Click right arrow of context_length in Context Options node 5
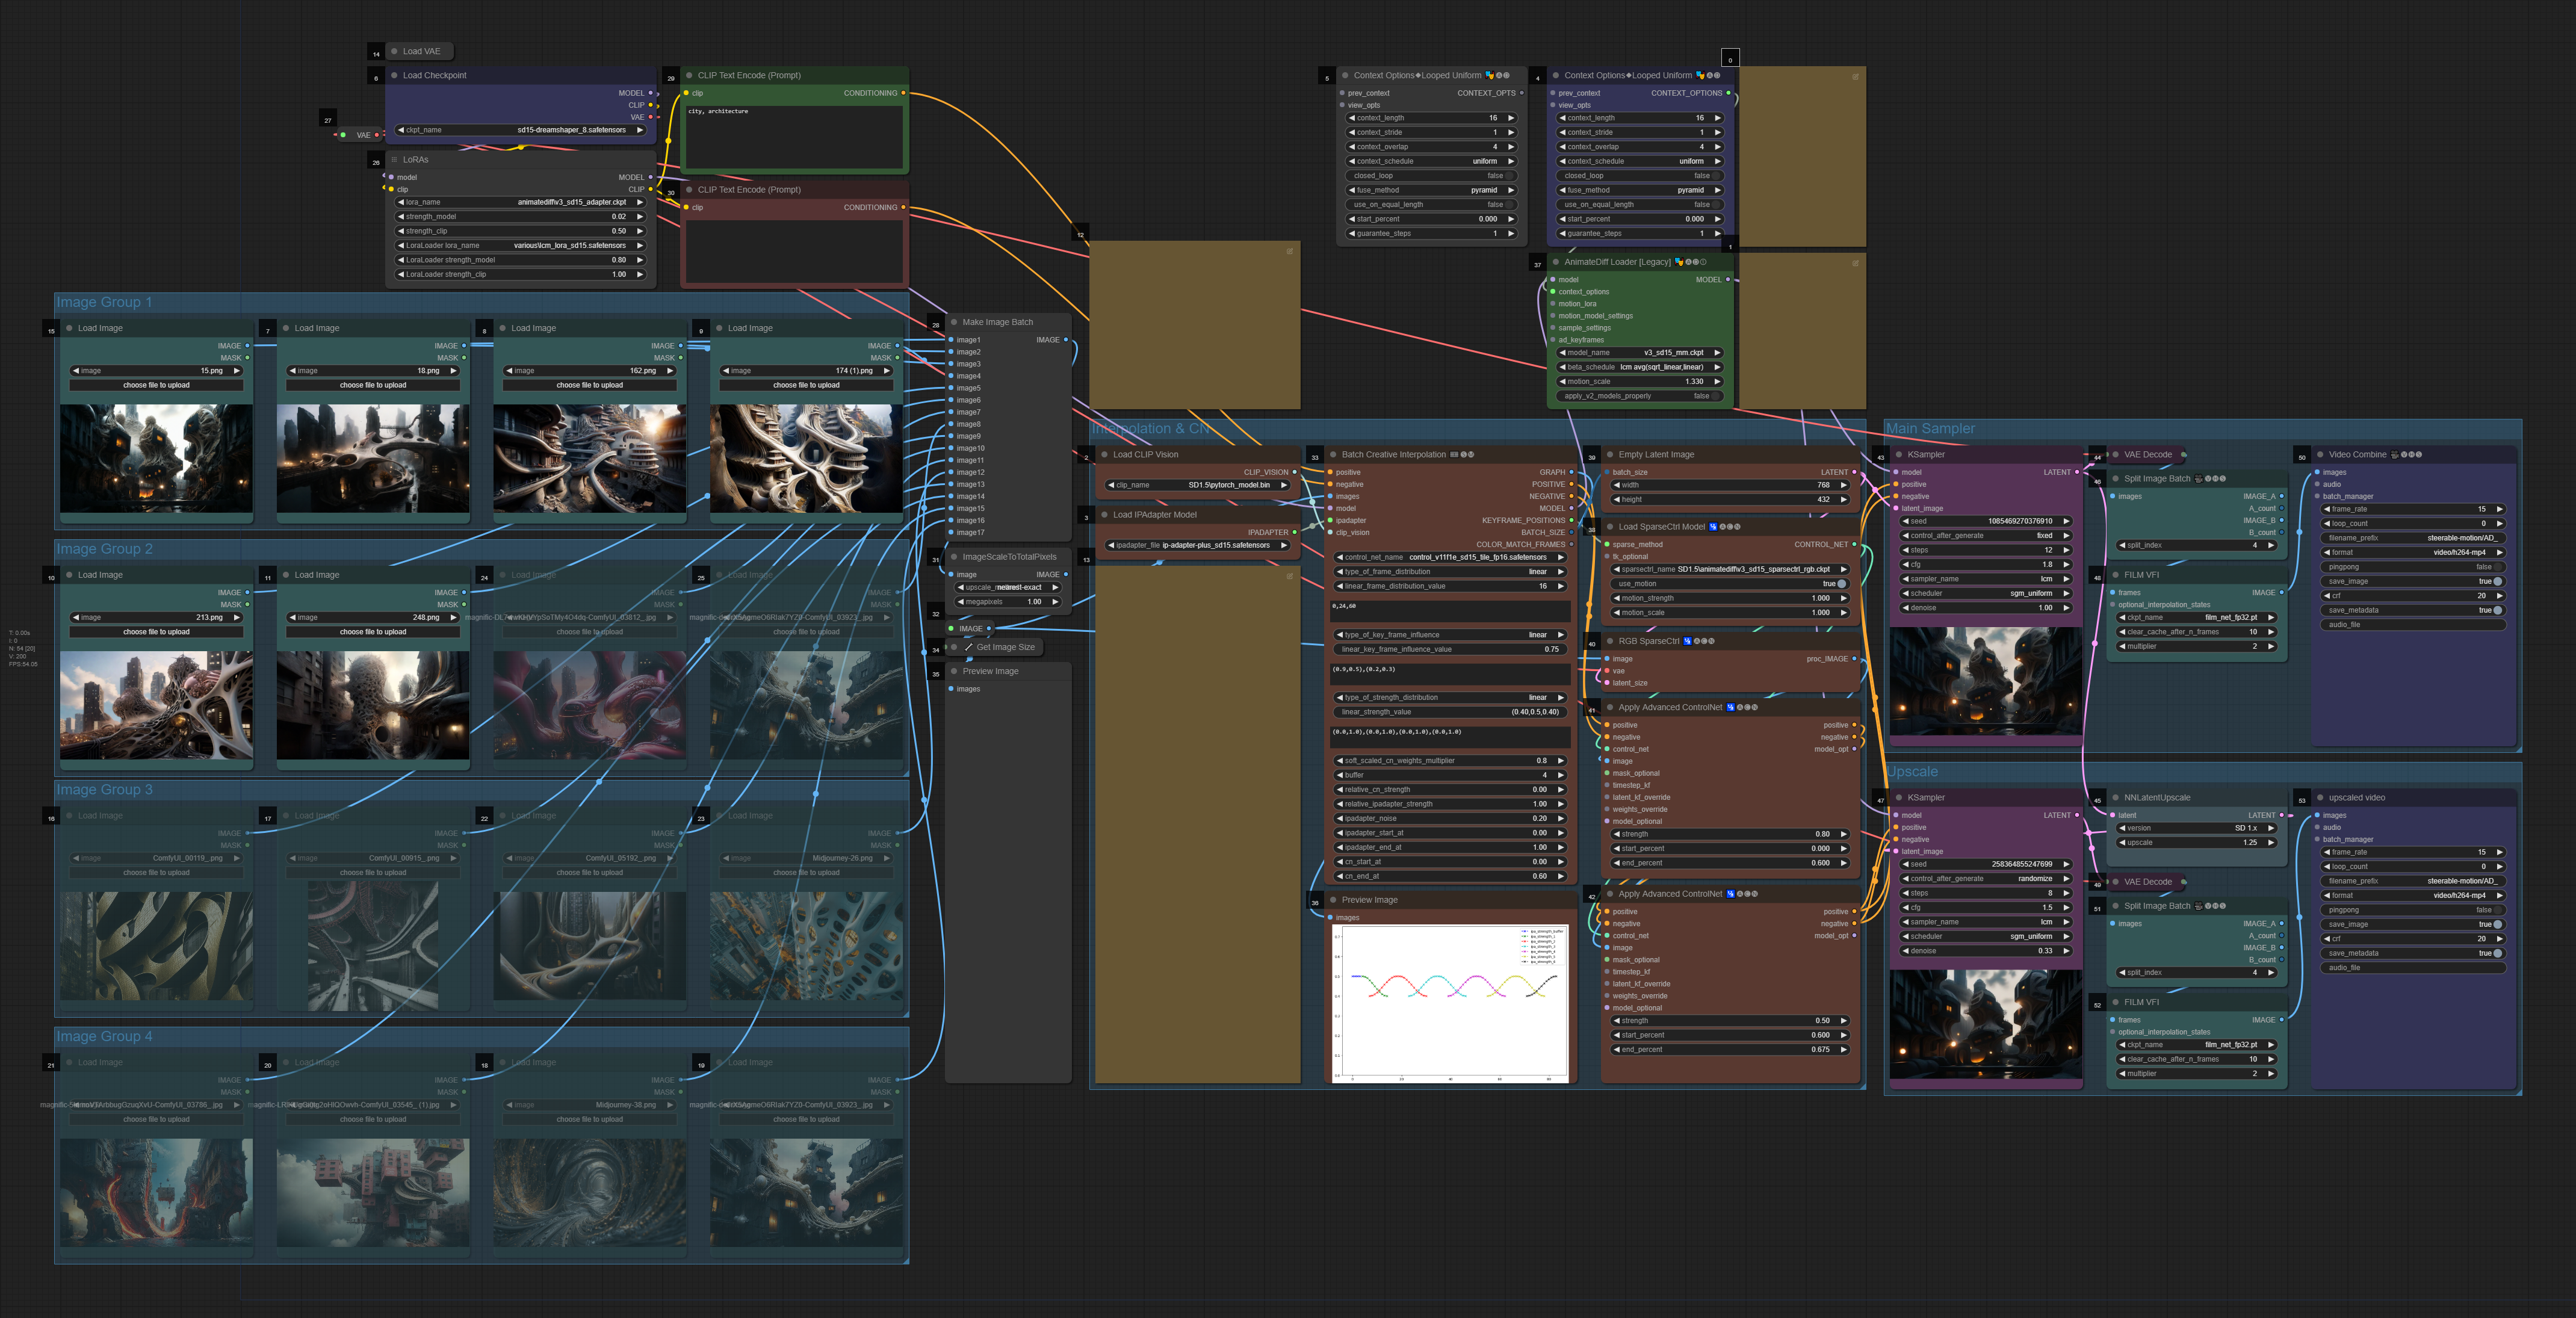This screenshot has height=1318, width=2576. (1510, 118)
